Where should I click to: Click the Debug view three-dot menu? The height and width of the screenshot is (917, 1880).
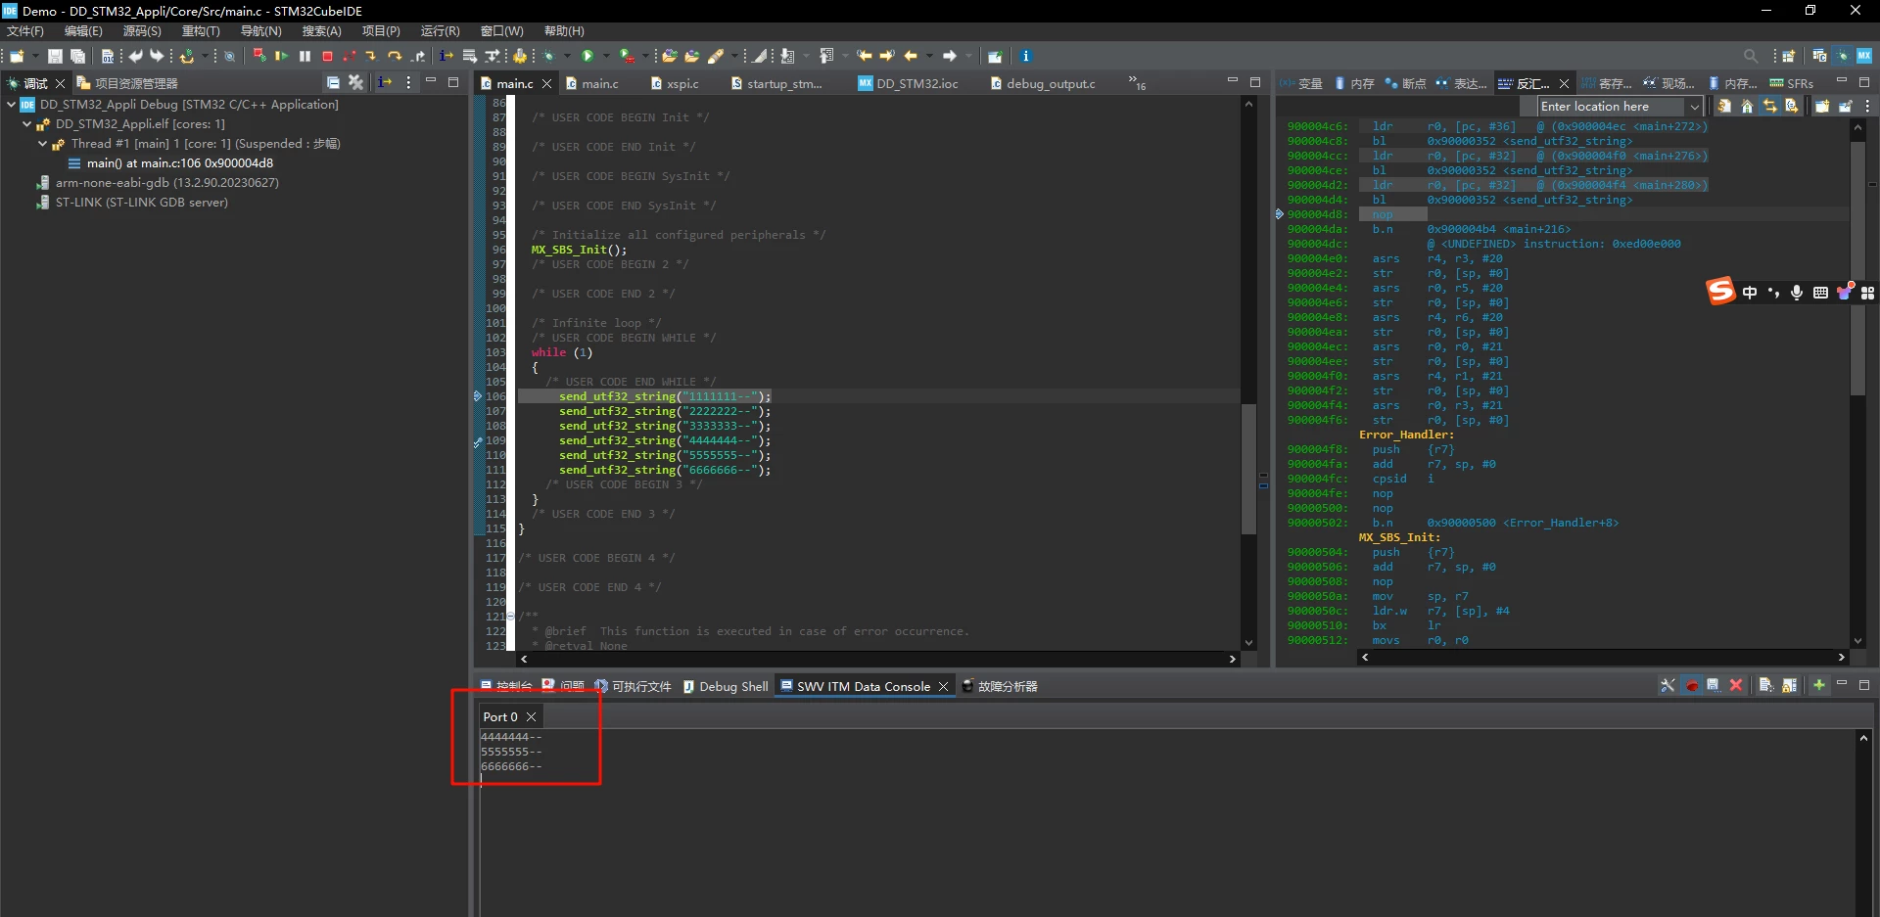(408, 82)
